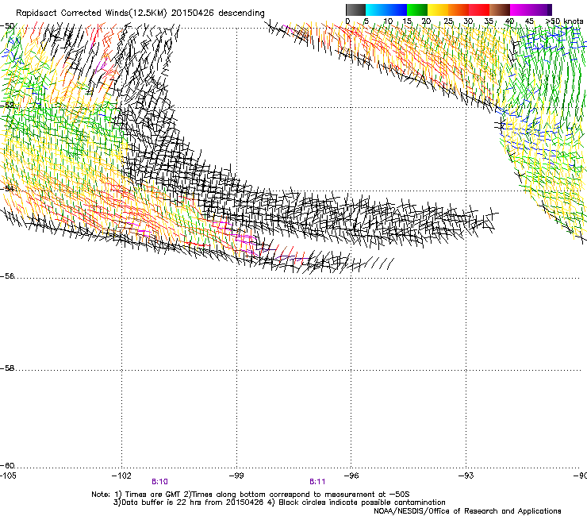Click the -102 longitude axis label

point(121,476)
